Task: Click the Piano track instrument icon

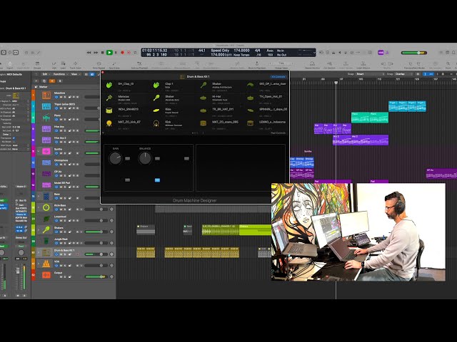Action: click(x=46, y=118)
